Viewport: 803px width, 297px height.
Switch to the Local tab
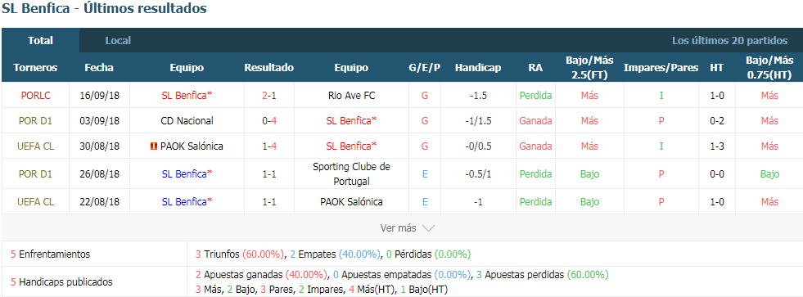(118, 40)
